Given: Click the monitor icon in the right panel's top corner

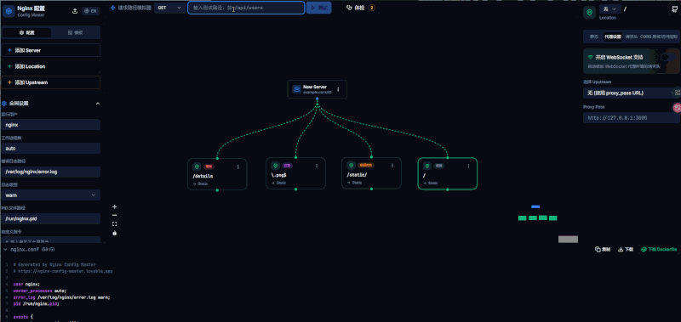Looking at the screenshot, I should click(674, 9).
